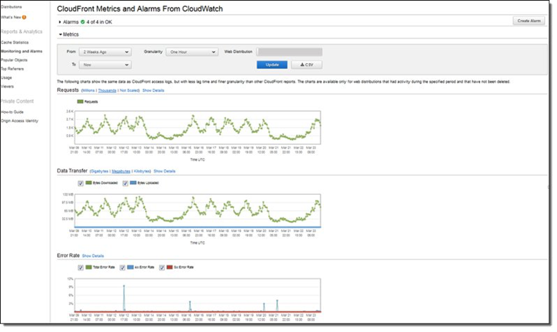The height and width of the screenshot is (332, 557).
Task: Download metrics with the CSV button
Action: (x=307, y=65)
